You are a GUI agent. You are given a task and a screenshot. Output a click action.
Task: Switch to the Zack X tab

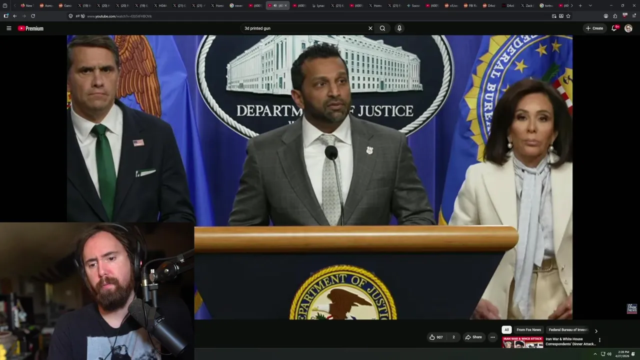(x=528, y=5)
